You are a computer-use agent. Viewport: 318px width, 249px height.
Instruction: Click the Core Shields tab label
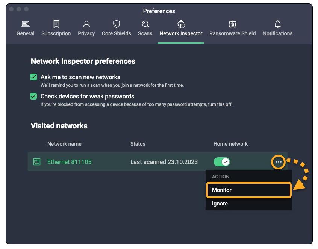pyautogui.click(x=117, y=33)
